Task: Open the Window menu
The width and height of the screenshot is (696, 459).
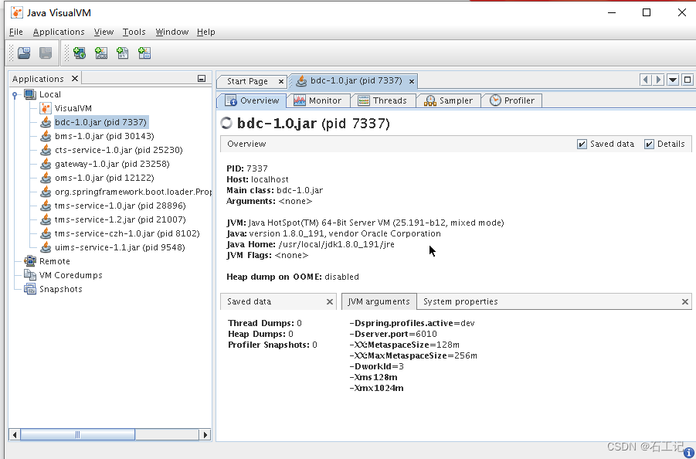Action: [x=171, y=32]
